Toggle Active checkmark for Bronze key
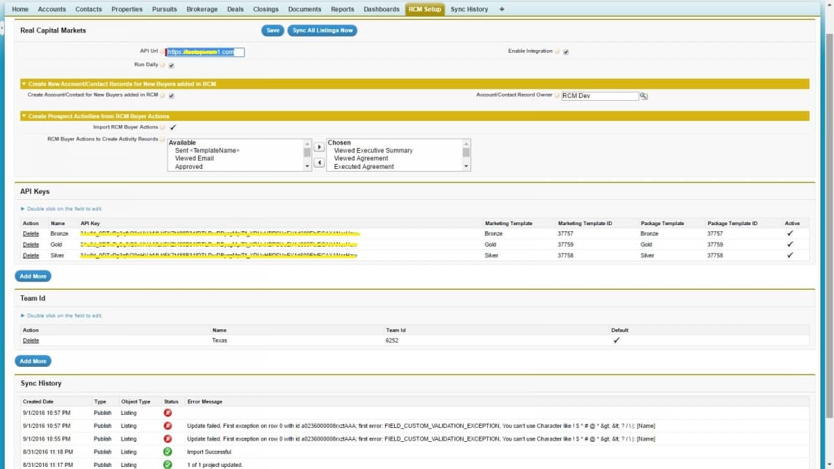Image resolution: width=834 pixels, height=469 pixels. (x=790, y=233)
